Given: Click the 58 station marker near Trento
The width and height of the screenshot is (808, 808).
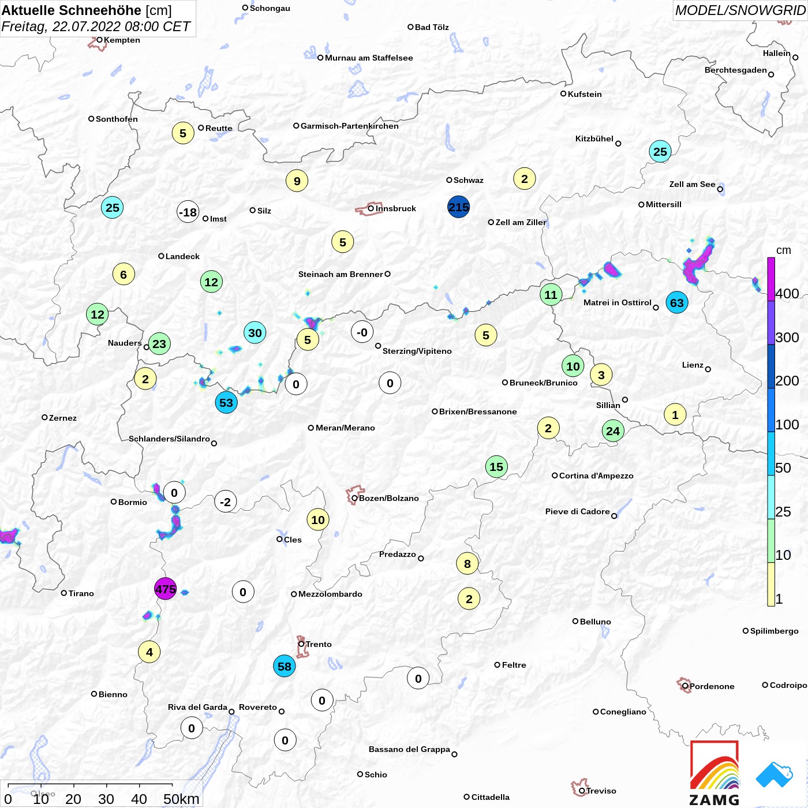Looking at the screenshot, I should click(285, 667).
